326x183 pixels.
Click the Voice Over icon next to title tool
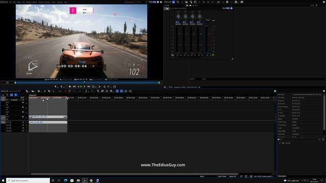102,91
